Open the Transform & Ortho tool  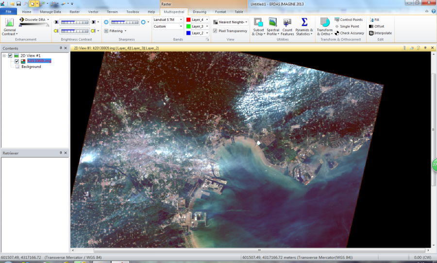[x=325, y=27]
